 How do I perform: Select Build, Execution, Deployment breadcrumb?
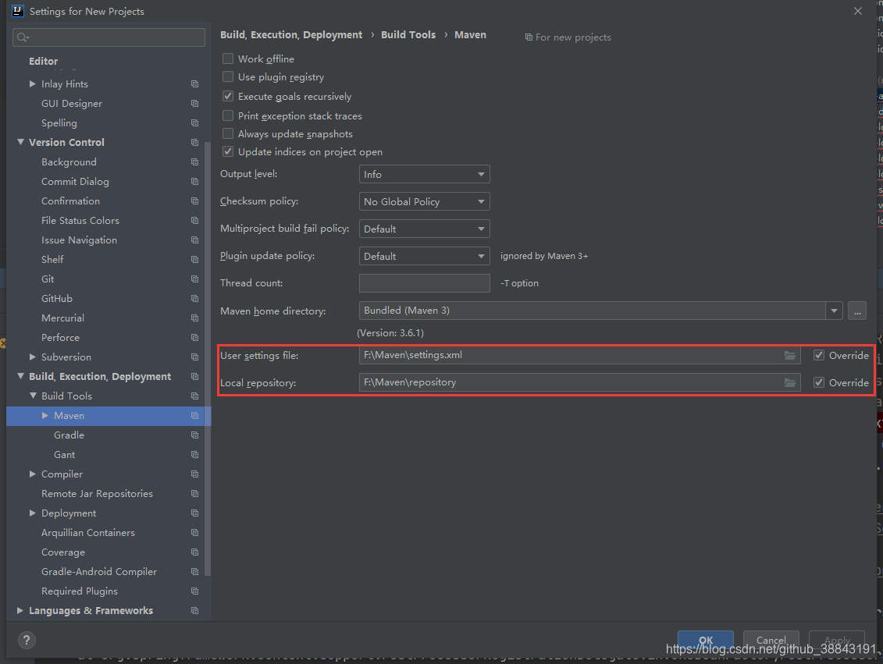click(x=291, y=35)
